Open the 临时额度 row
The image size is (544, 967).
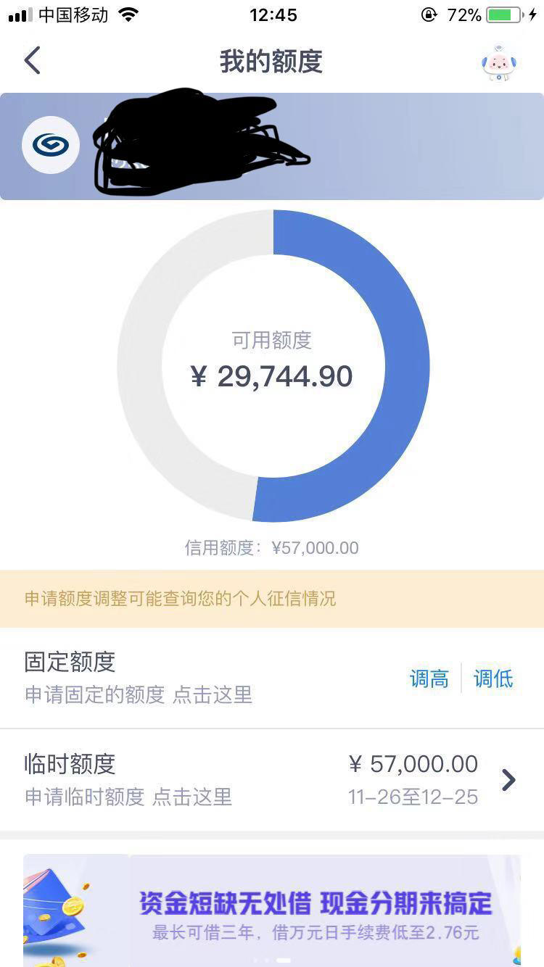(x=272, y=780)
